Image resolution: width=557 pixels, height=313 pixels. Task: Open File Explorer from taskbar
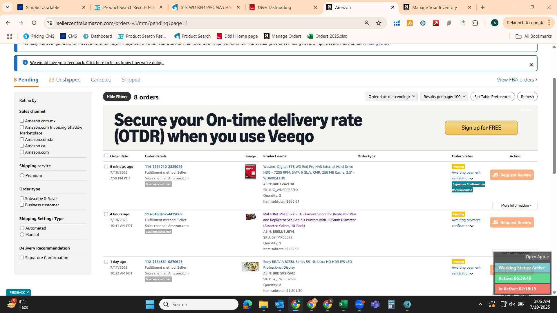(263, 304)
